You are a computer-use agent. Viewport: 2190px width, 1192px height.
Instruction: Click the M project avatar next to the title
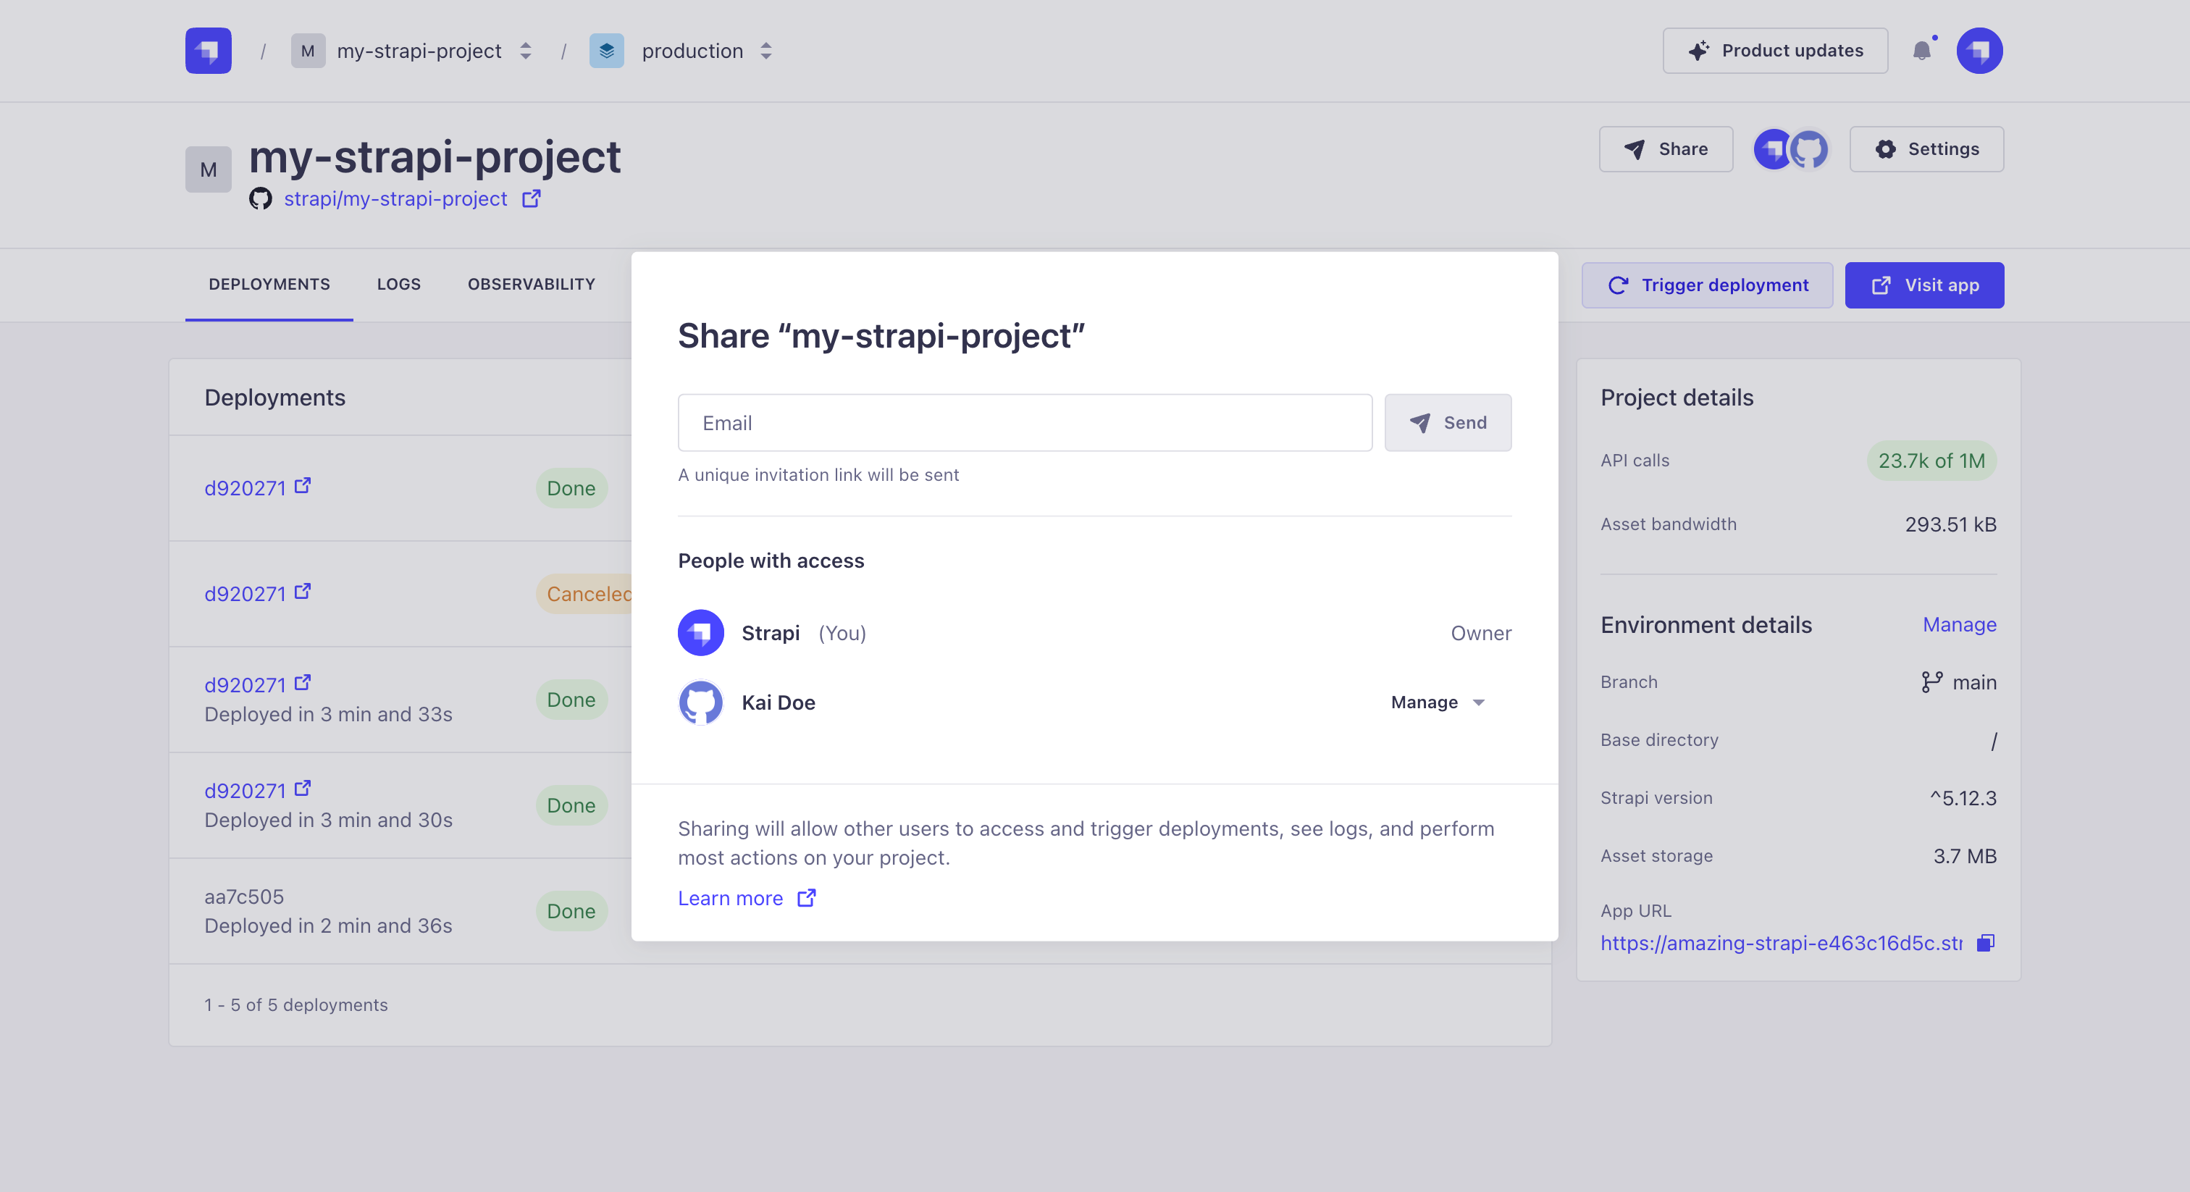(209, 170)
